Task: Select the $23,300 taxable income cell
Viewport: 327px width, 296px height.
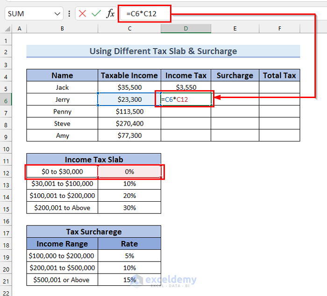Action: point(129,99)
